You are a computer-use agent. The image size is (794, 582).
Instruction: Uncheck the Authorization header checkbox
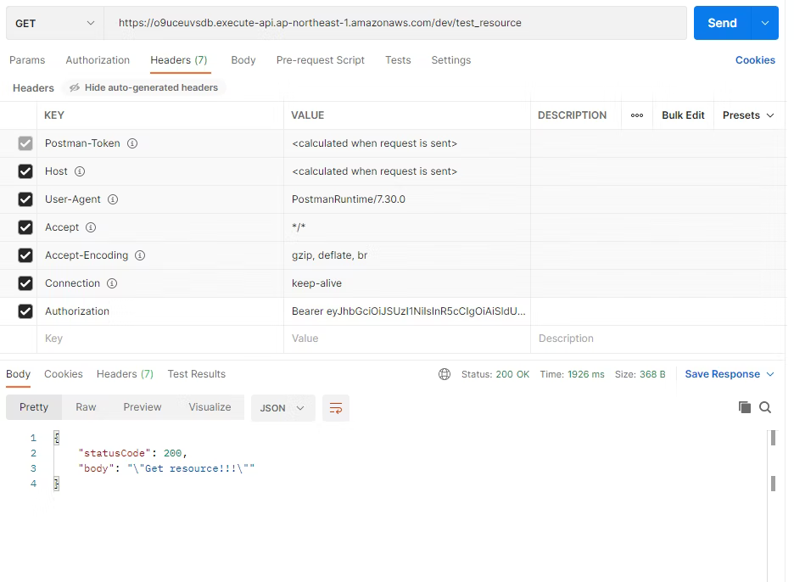point(25,311)
